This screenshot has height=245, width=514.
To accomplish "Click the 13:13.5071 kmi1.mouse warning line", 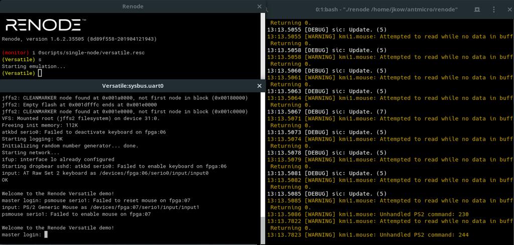I will coord(391,118).
